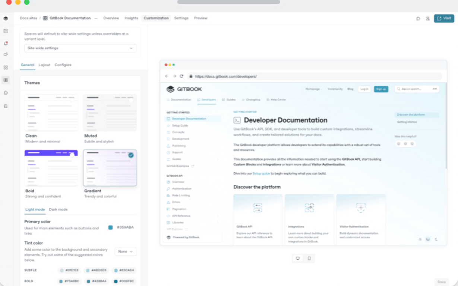This screenshot has height=286, width=458.
Task: Click Log in in the preview page
Action: (x=364, y=89)
